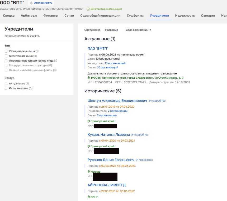
Task: Enable the Юридические лица checkbox
Action: (x=6, y=51)
